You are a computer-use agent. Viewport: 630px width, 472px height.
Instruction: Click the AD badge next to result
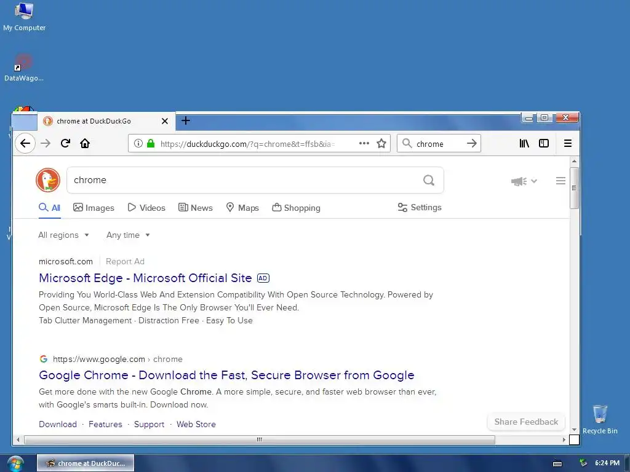point(263,278)
